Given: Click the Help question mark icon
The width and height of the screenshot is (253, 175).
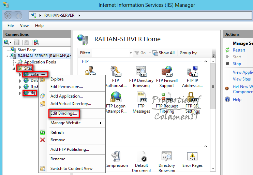Looking at the screenshot, I should tap(227, 99).
